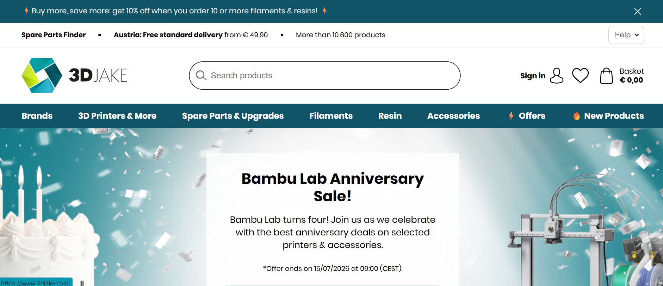Open 3D Printers & More menu
Screen dimensions: 663x286
tap(117, 116)
